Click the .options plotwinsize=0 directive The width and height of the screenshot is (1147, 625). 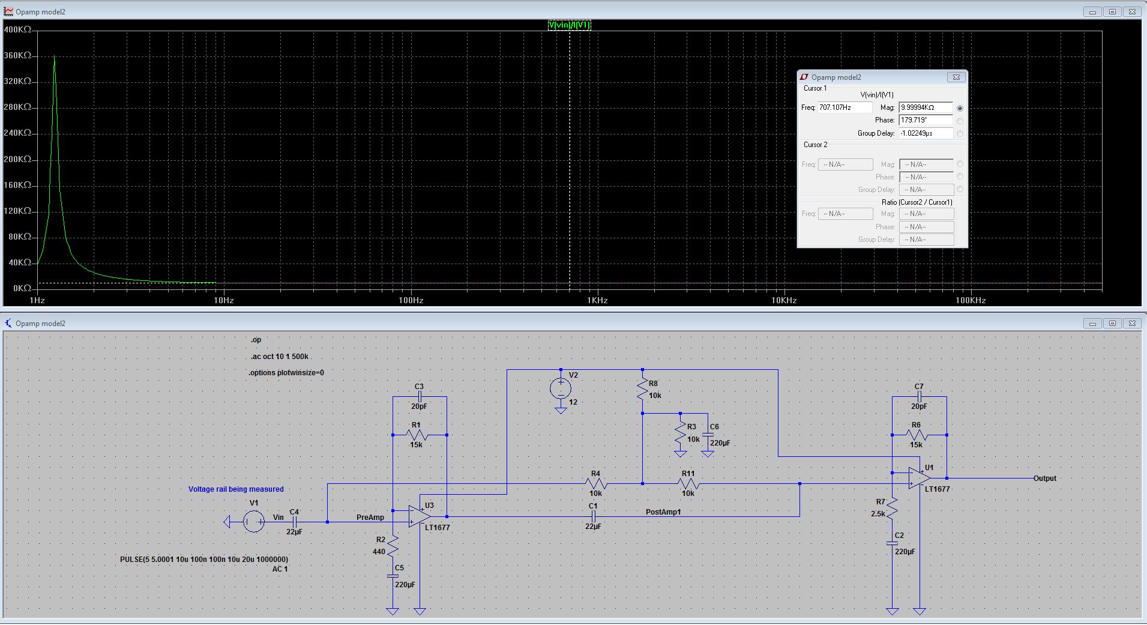pos(286,373)
